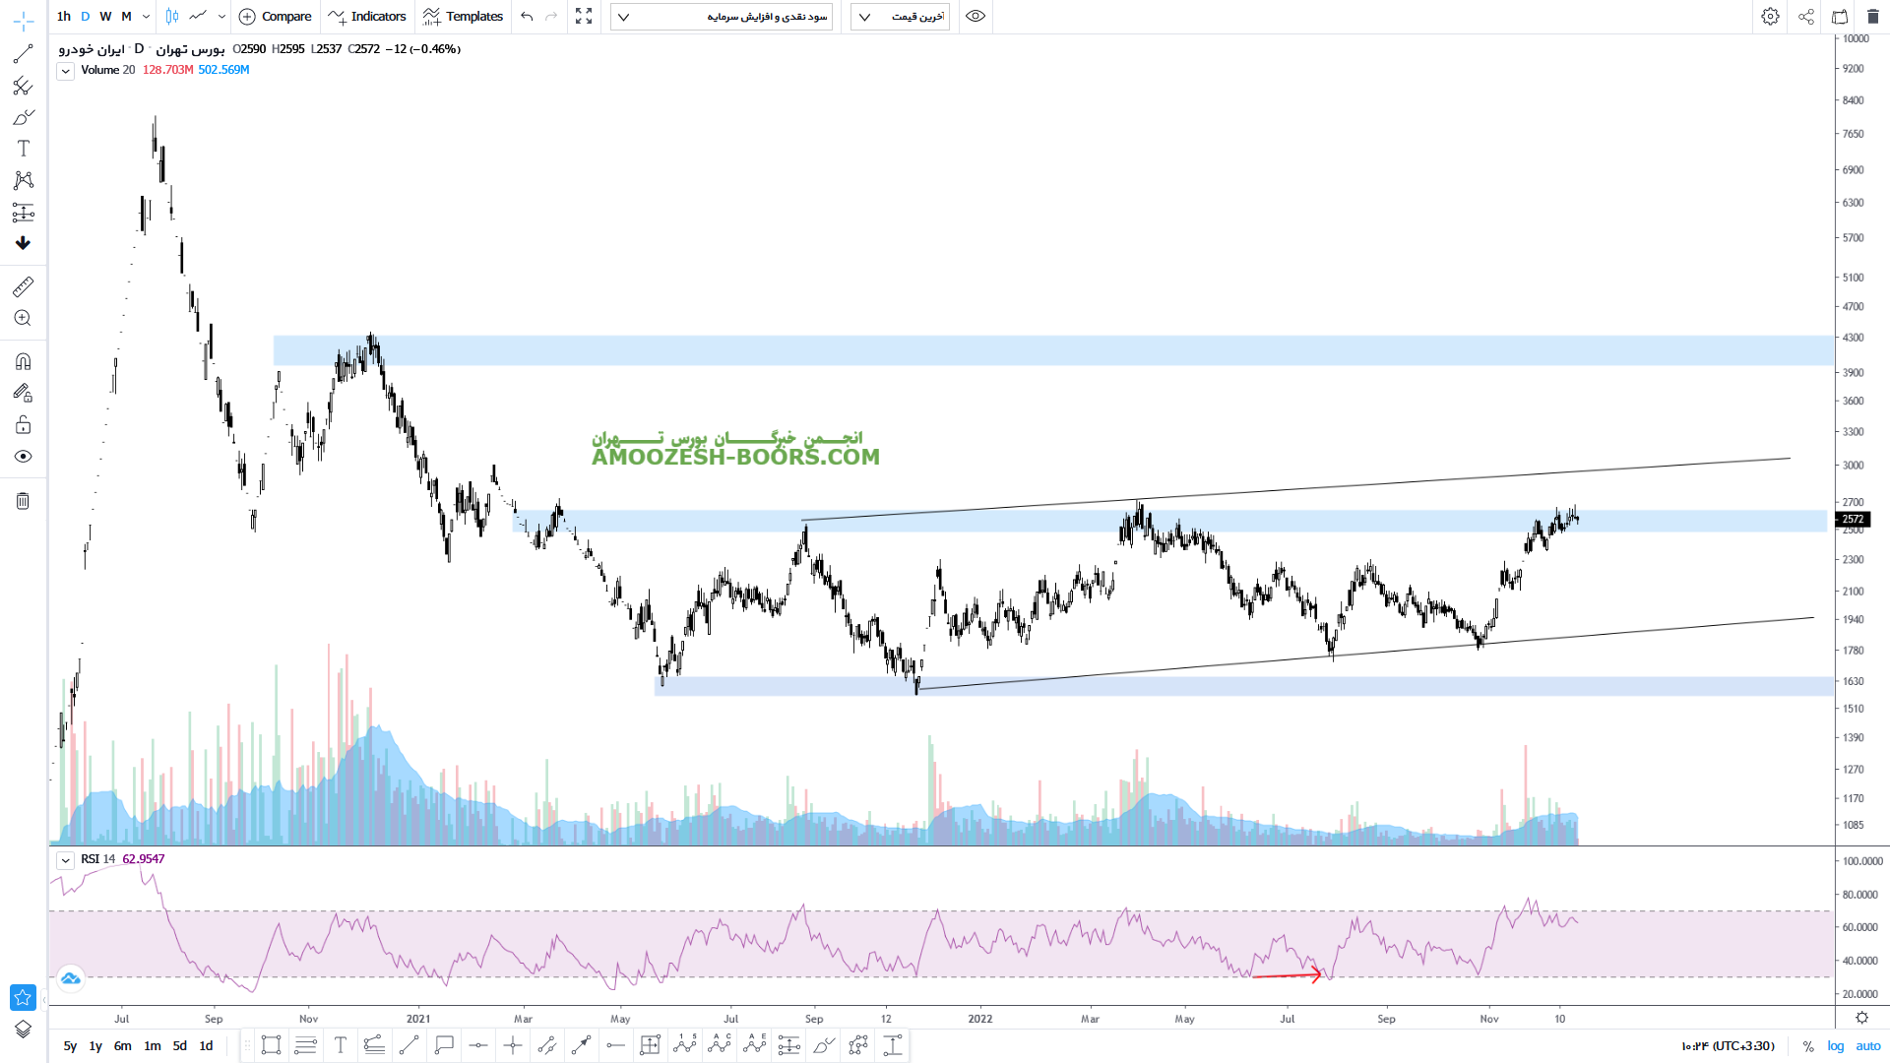Click the current price label 2572
The image size is (1890, 1063).
[1853, 519]
